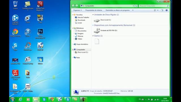This screenshot has width=181, height=102.
Task: Open Google Chrome desktop shortcut
Action: [15, 33]
